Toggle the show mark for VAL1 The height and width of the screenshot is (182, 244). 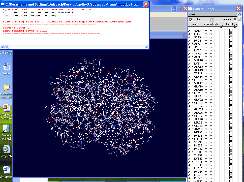click(x=206, y=31)
